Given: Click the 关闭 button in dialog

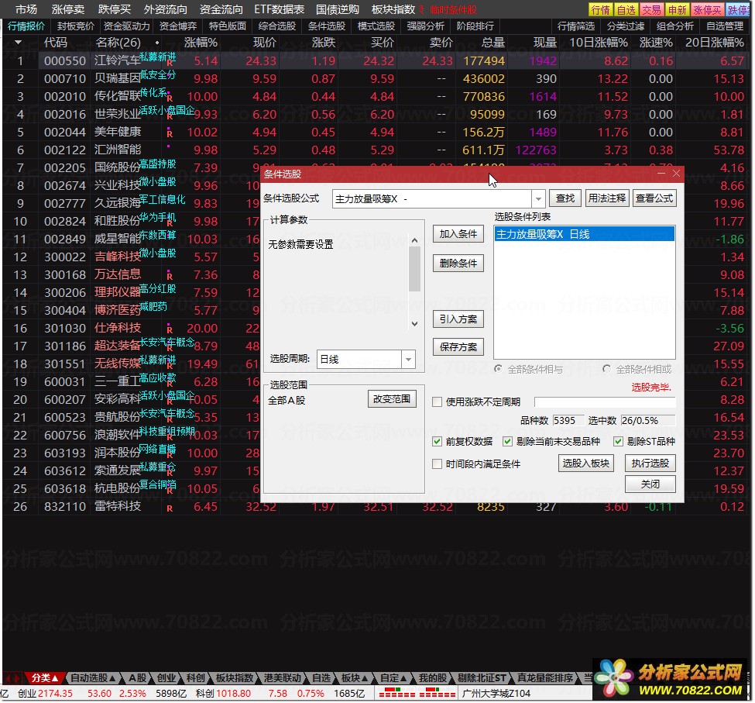Looking at the screenshot, I should click(x=650, y=484).
